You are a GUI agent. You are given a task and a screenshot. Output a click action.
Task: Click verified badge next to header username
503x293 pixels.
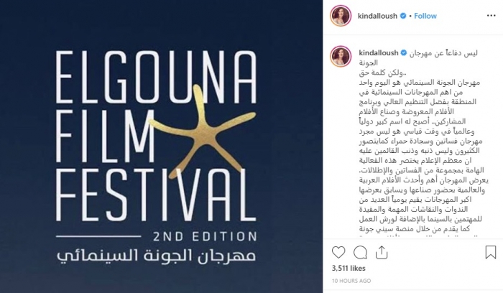(403, 16)
